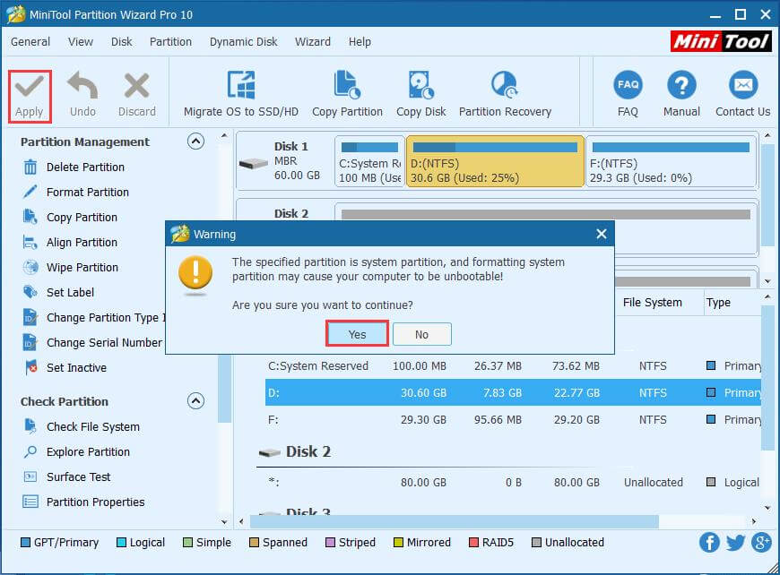
Task: Open the Wizard menu
Action: pyautogui.click(x=313, y=42)
